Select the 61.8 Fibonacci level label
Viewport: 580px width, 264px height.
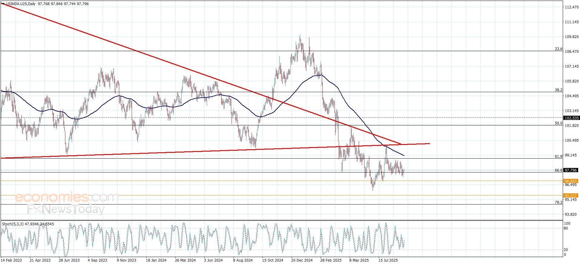(x=558, y=156)
